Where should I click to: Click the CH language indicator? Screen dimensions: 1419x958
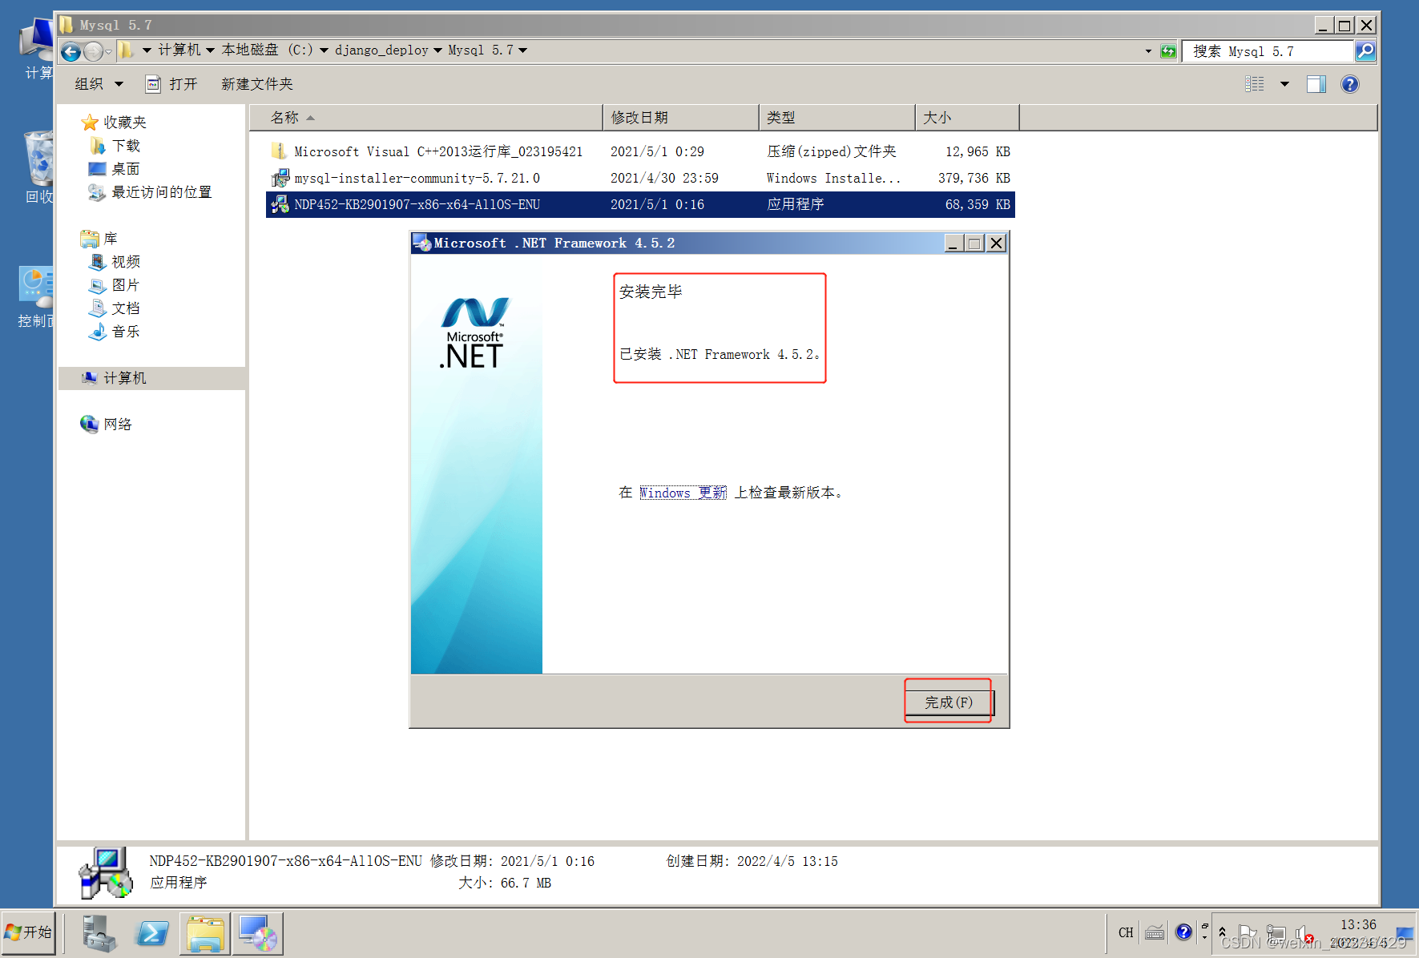[x=1126, y=932]
